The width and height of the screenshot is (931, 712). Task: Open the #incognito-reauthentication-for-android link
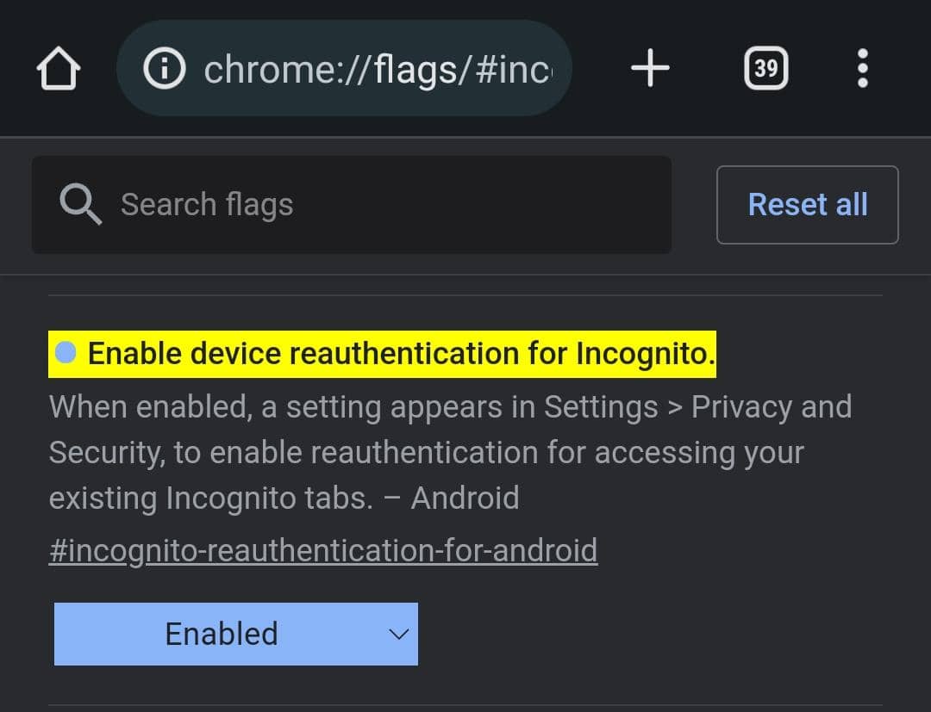click(x=323, y=550)
